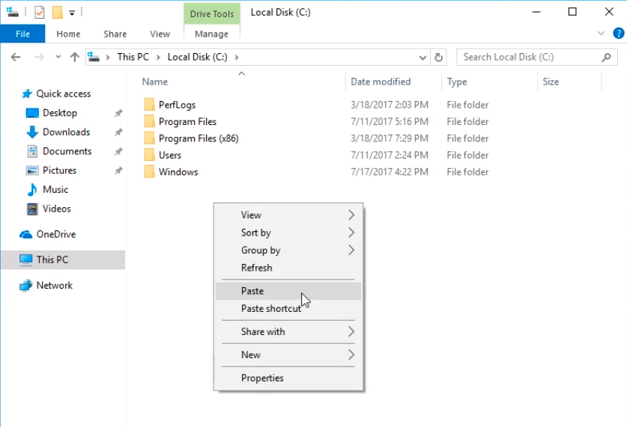Open the Customize Quick Access Toolbar dropdown
This screenshot has width=627, height=427.
point(72,13)
